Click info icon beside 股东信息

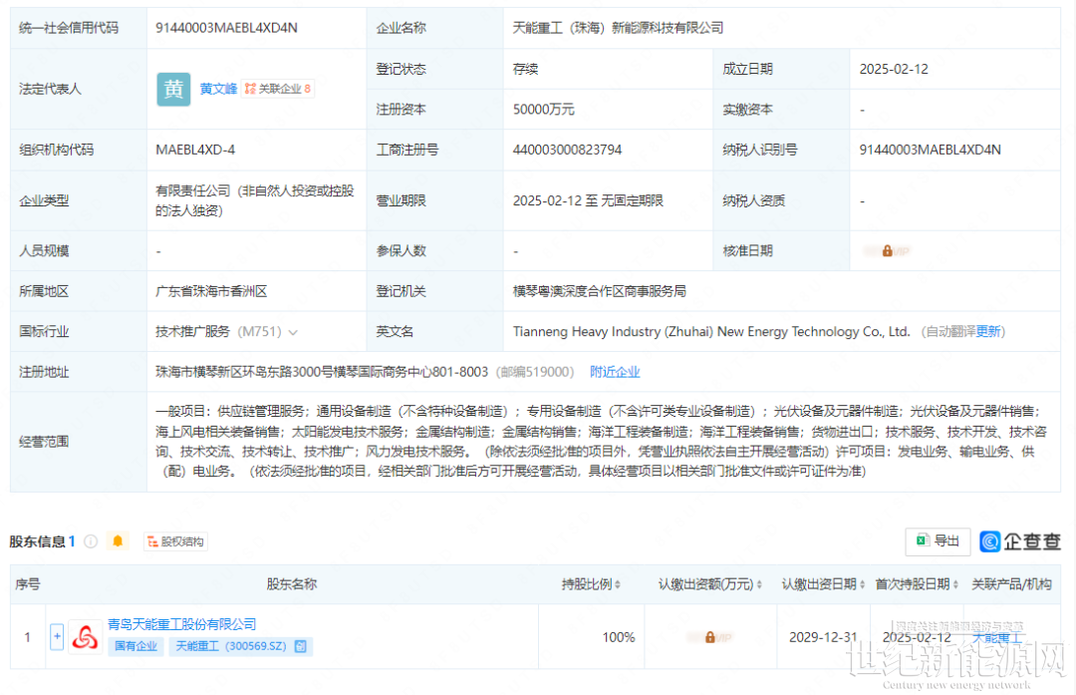[91, 541]
